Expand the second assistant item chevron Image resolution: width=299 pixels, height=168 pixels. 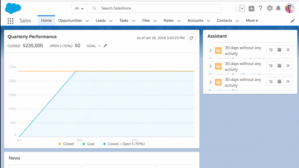coord(211,66)
